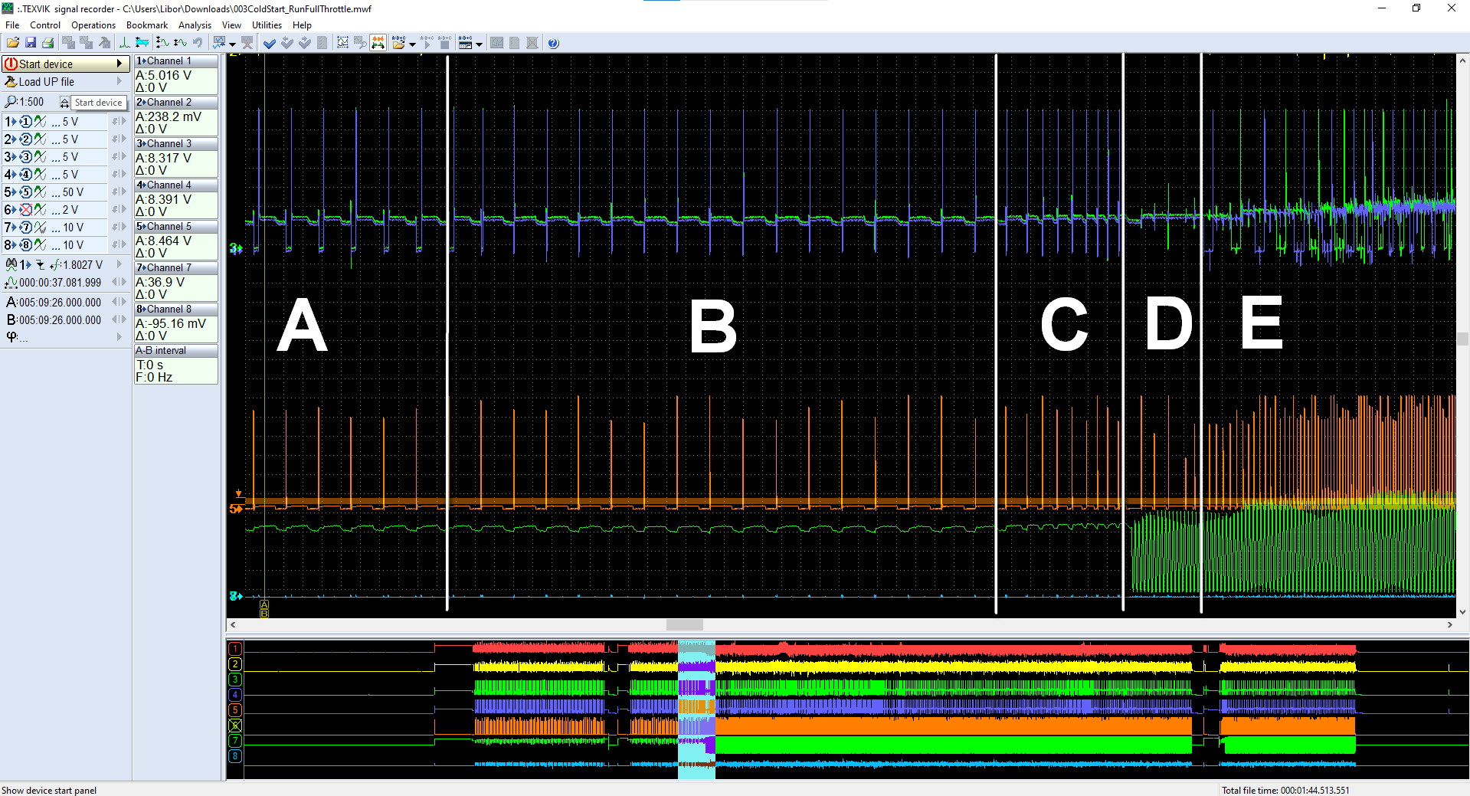The width and height of the screenshot is (1470, 796).
Task: Toggle yellow channel 2 box in overview strip
Action: tap(235, 664)
